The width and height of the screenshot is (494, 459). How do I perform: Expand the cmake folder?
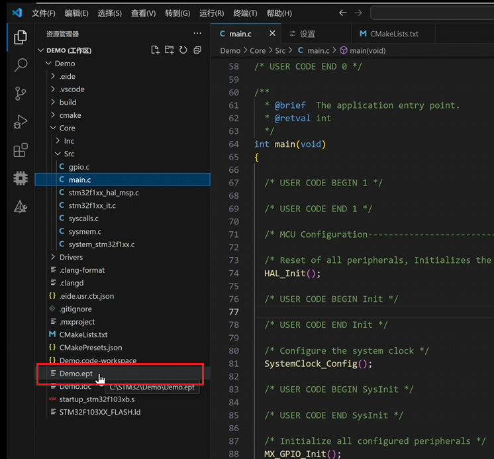click(53, 115)
